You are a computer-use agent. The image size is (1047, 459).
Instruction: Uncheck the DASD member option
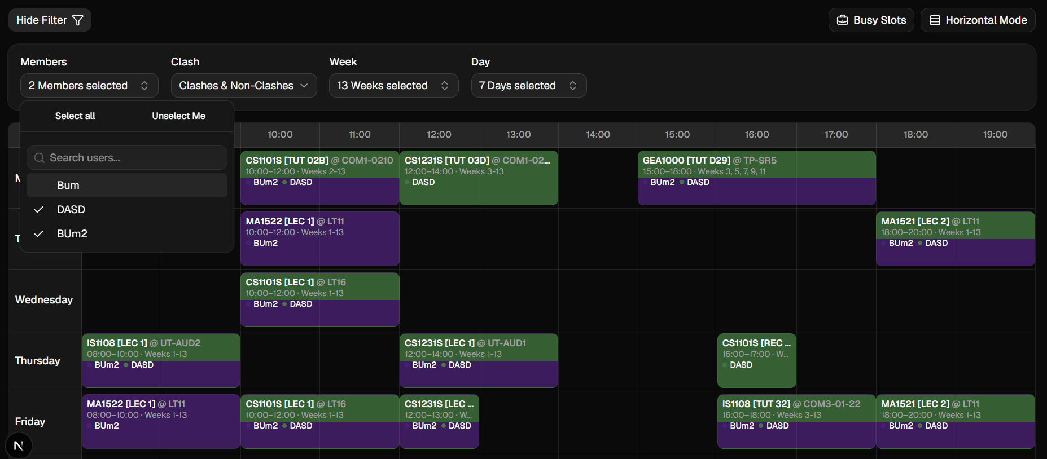(127, 210)
